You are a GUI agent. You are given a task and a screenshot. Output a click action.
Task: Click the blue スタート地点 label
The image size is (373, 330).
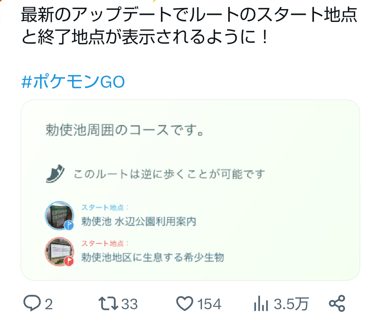[105, 208]
